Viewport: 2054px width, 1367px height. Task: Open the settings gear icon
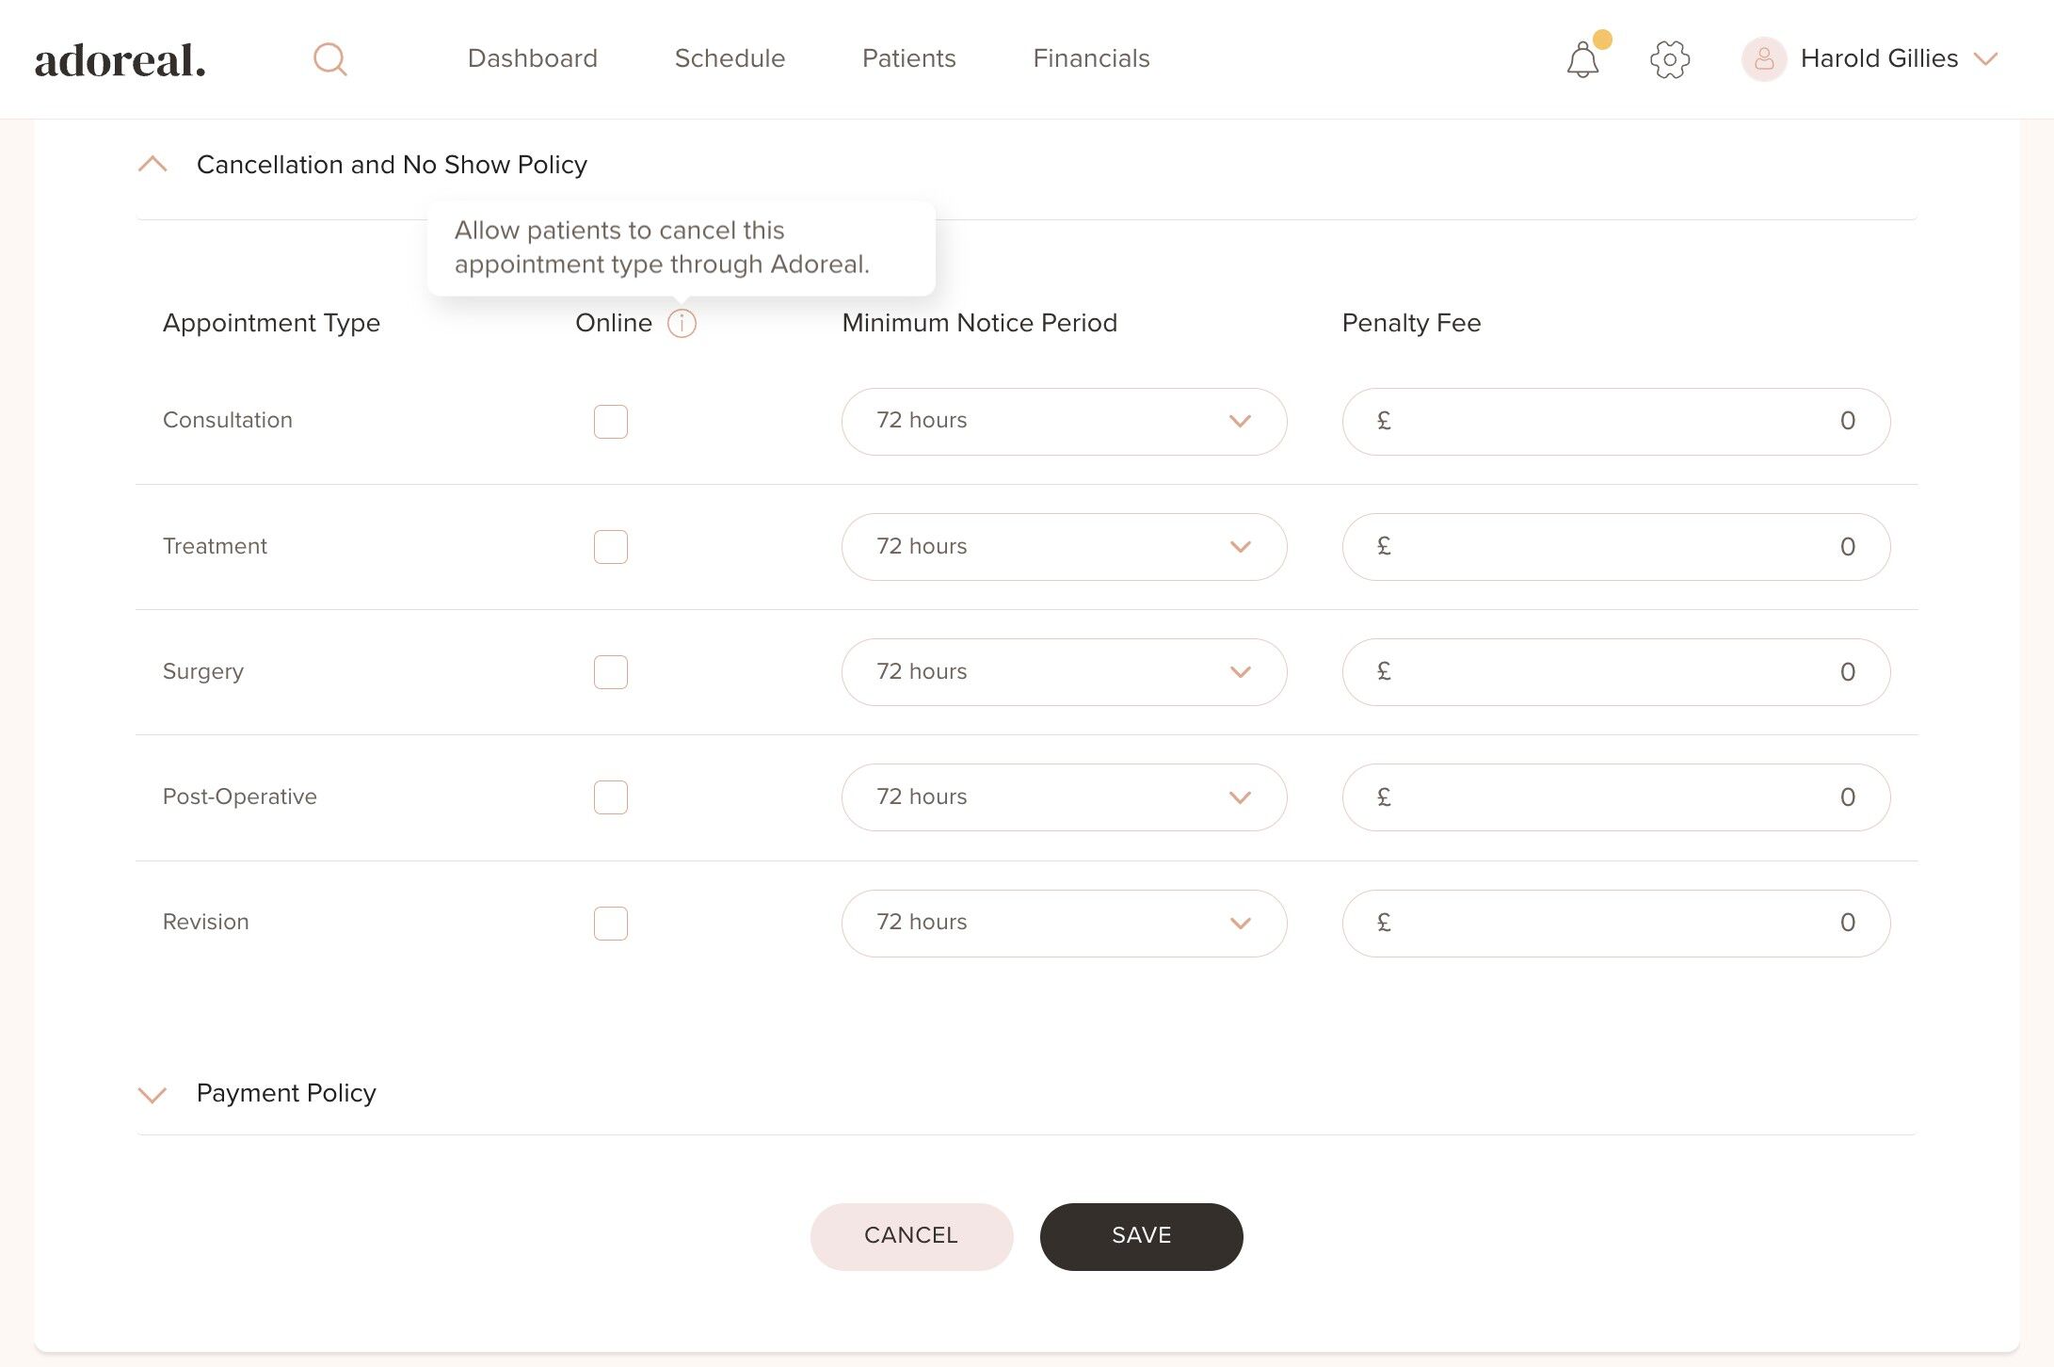1669,59
